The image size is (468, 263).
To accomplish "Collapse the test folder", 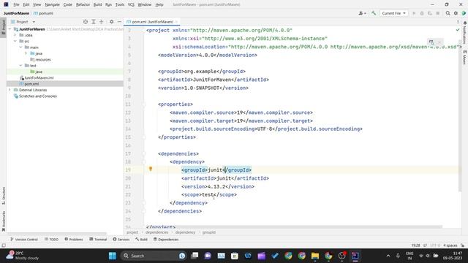I will [x=20, y=66].
